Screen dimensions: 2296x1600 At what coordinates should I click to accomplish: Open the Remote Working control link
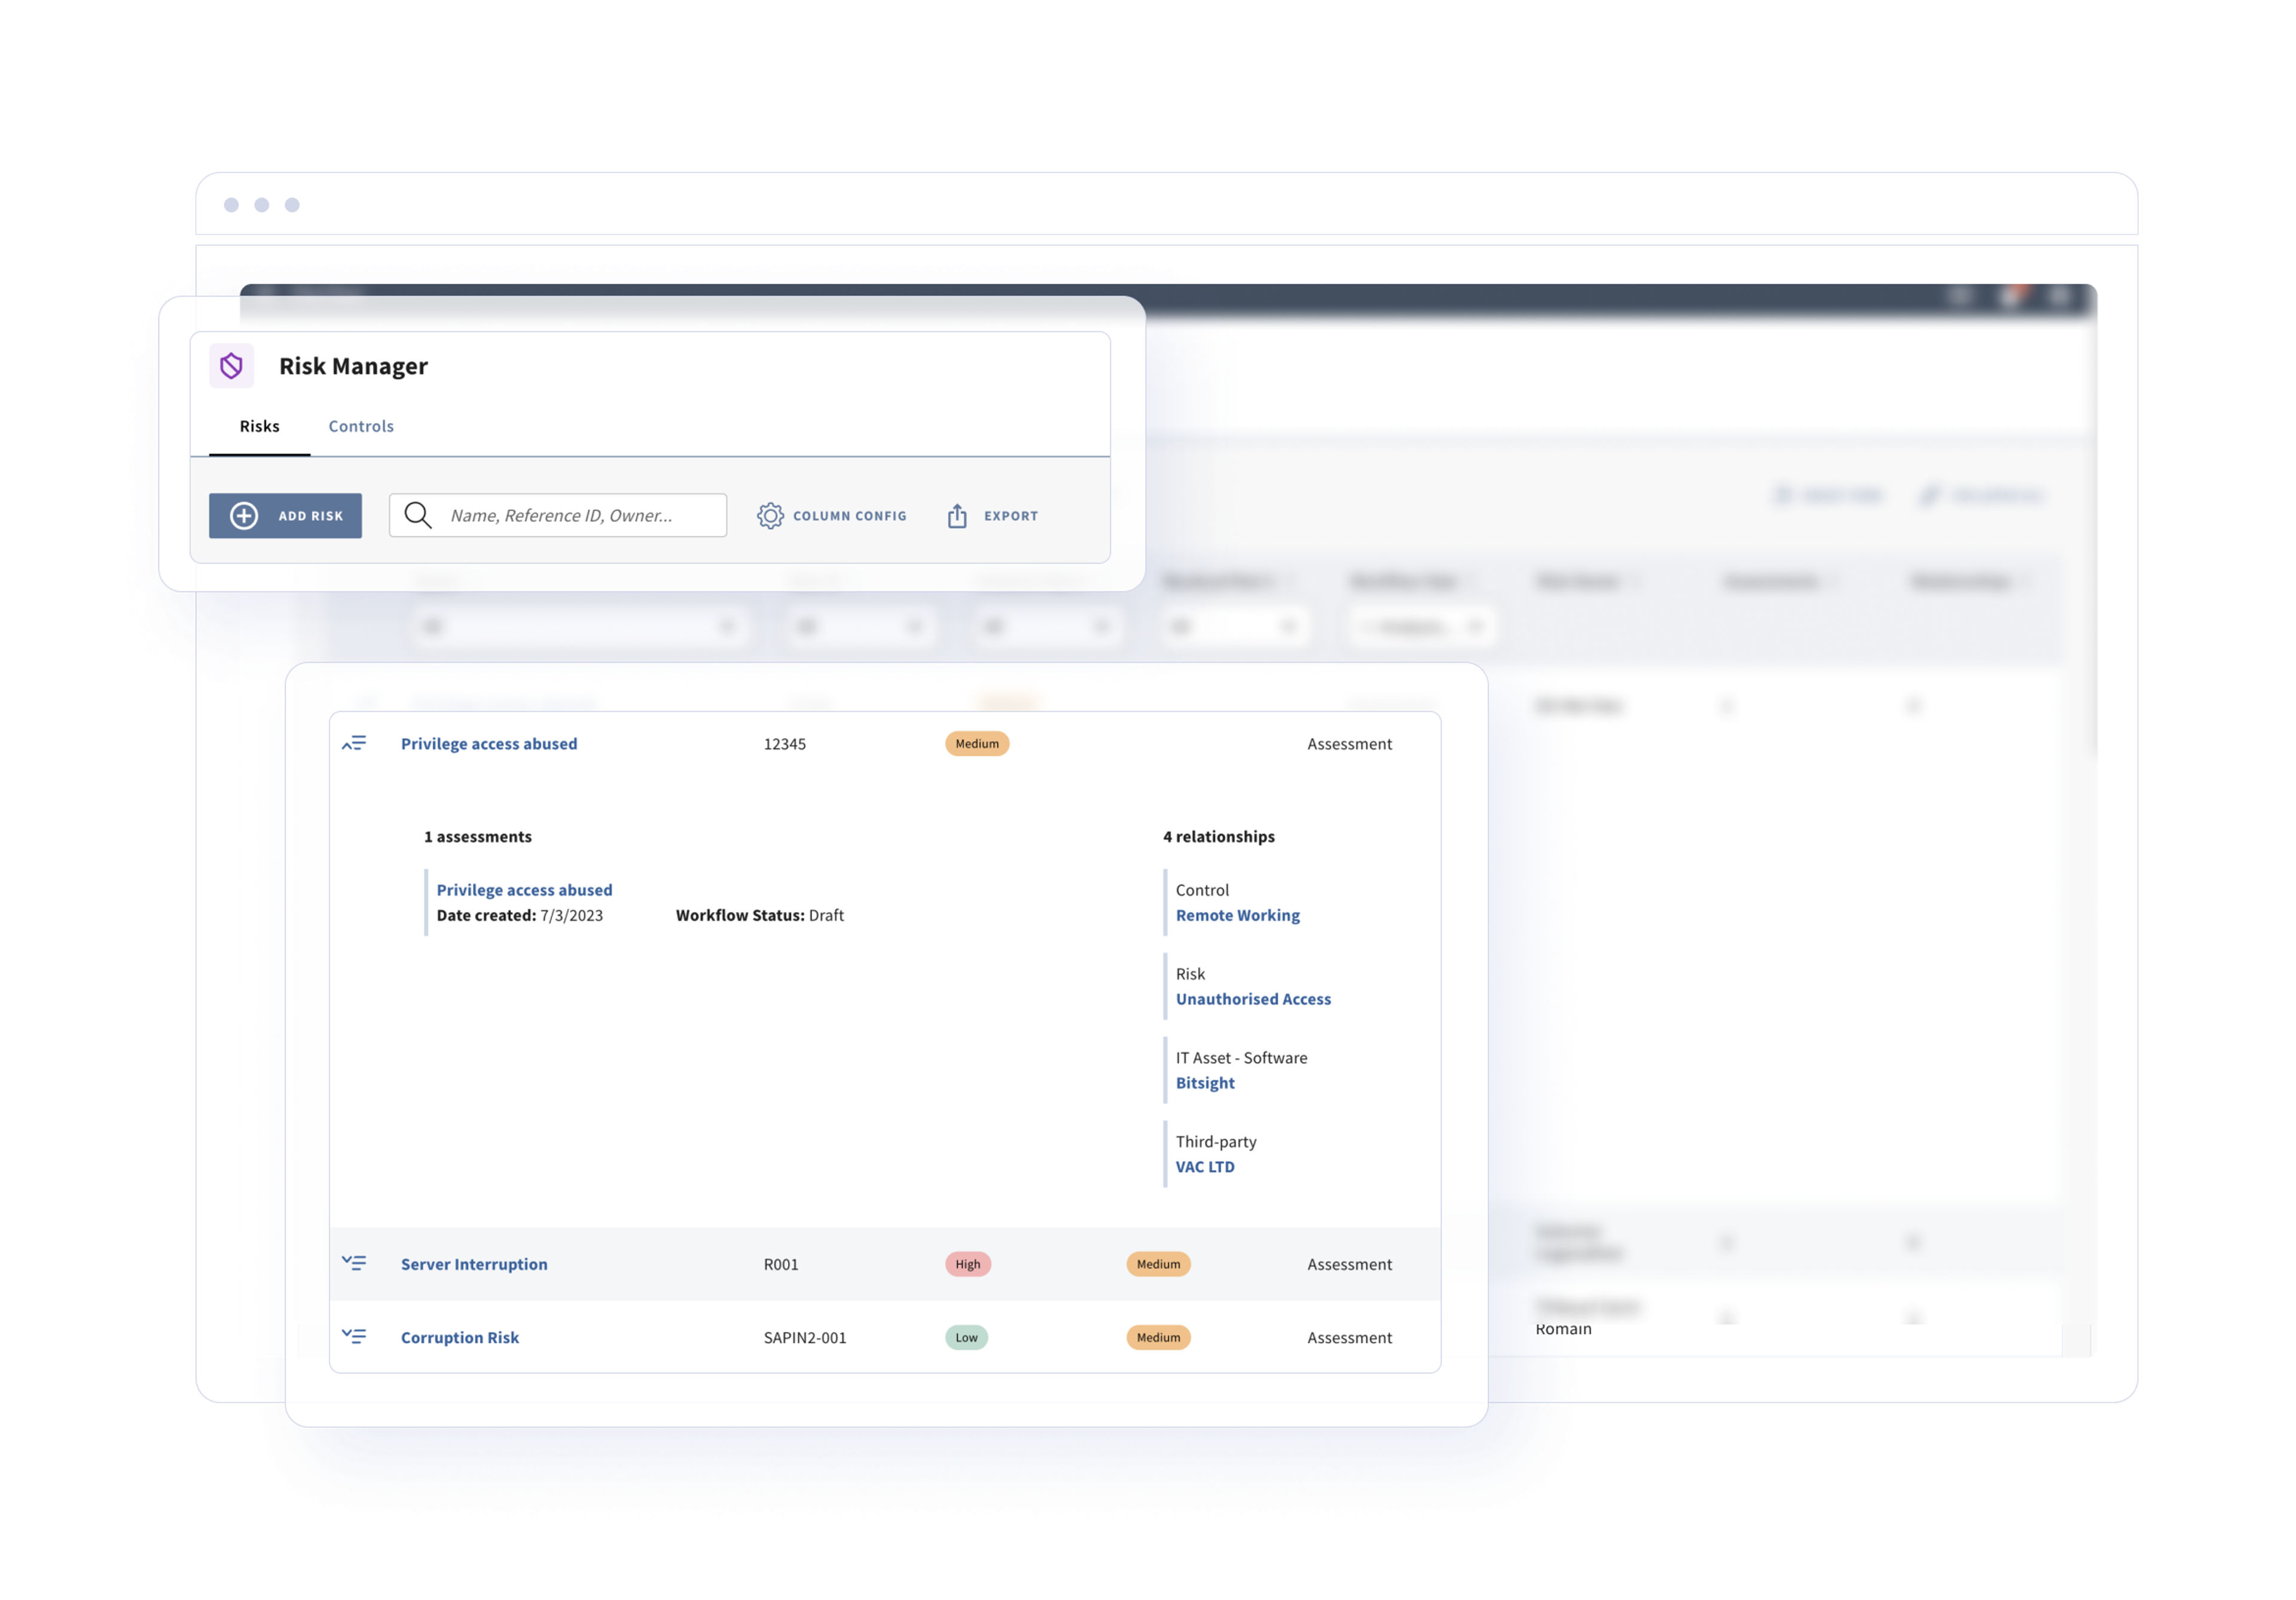(1237, 915)
